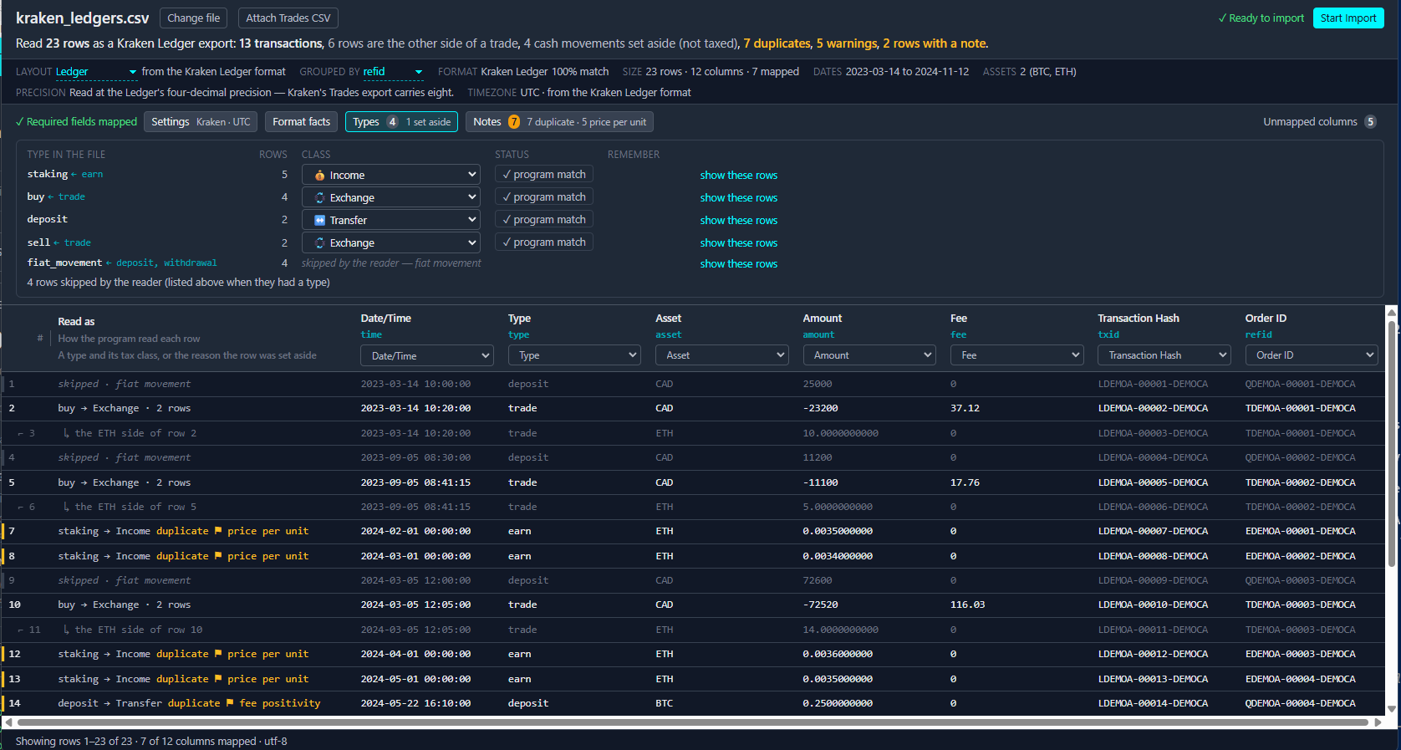This screenshot has height=750, width=1401.
Task: Switch to the Format facts tab
Action: coord(301,122)
